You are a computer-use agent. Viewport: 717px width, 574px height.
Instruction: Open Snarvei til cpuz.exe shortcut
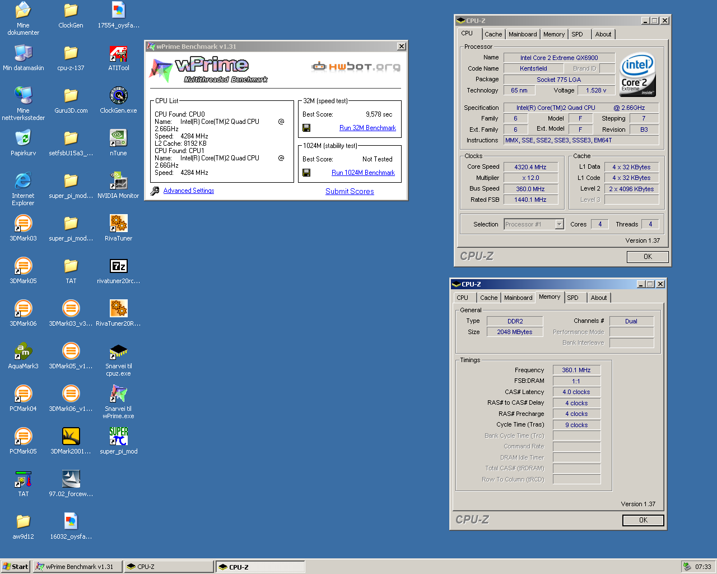(118, 360)
